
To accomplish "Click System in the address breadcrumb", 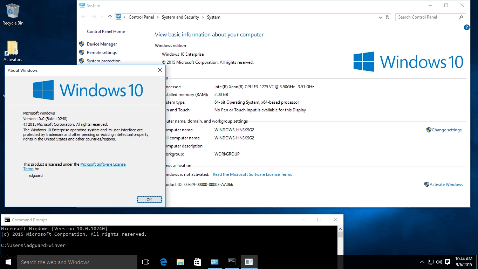I will (x=214, y=17).
